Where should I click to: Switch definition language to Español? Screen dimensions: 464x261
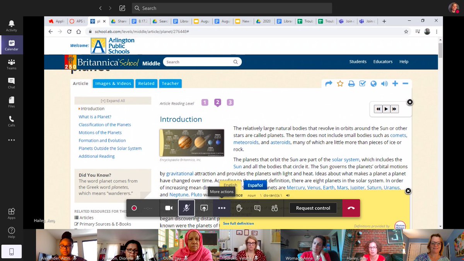pyautogui.click(x=255, y=186)
